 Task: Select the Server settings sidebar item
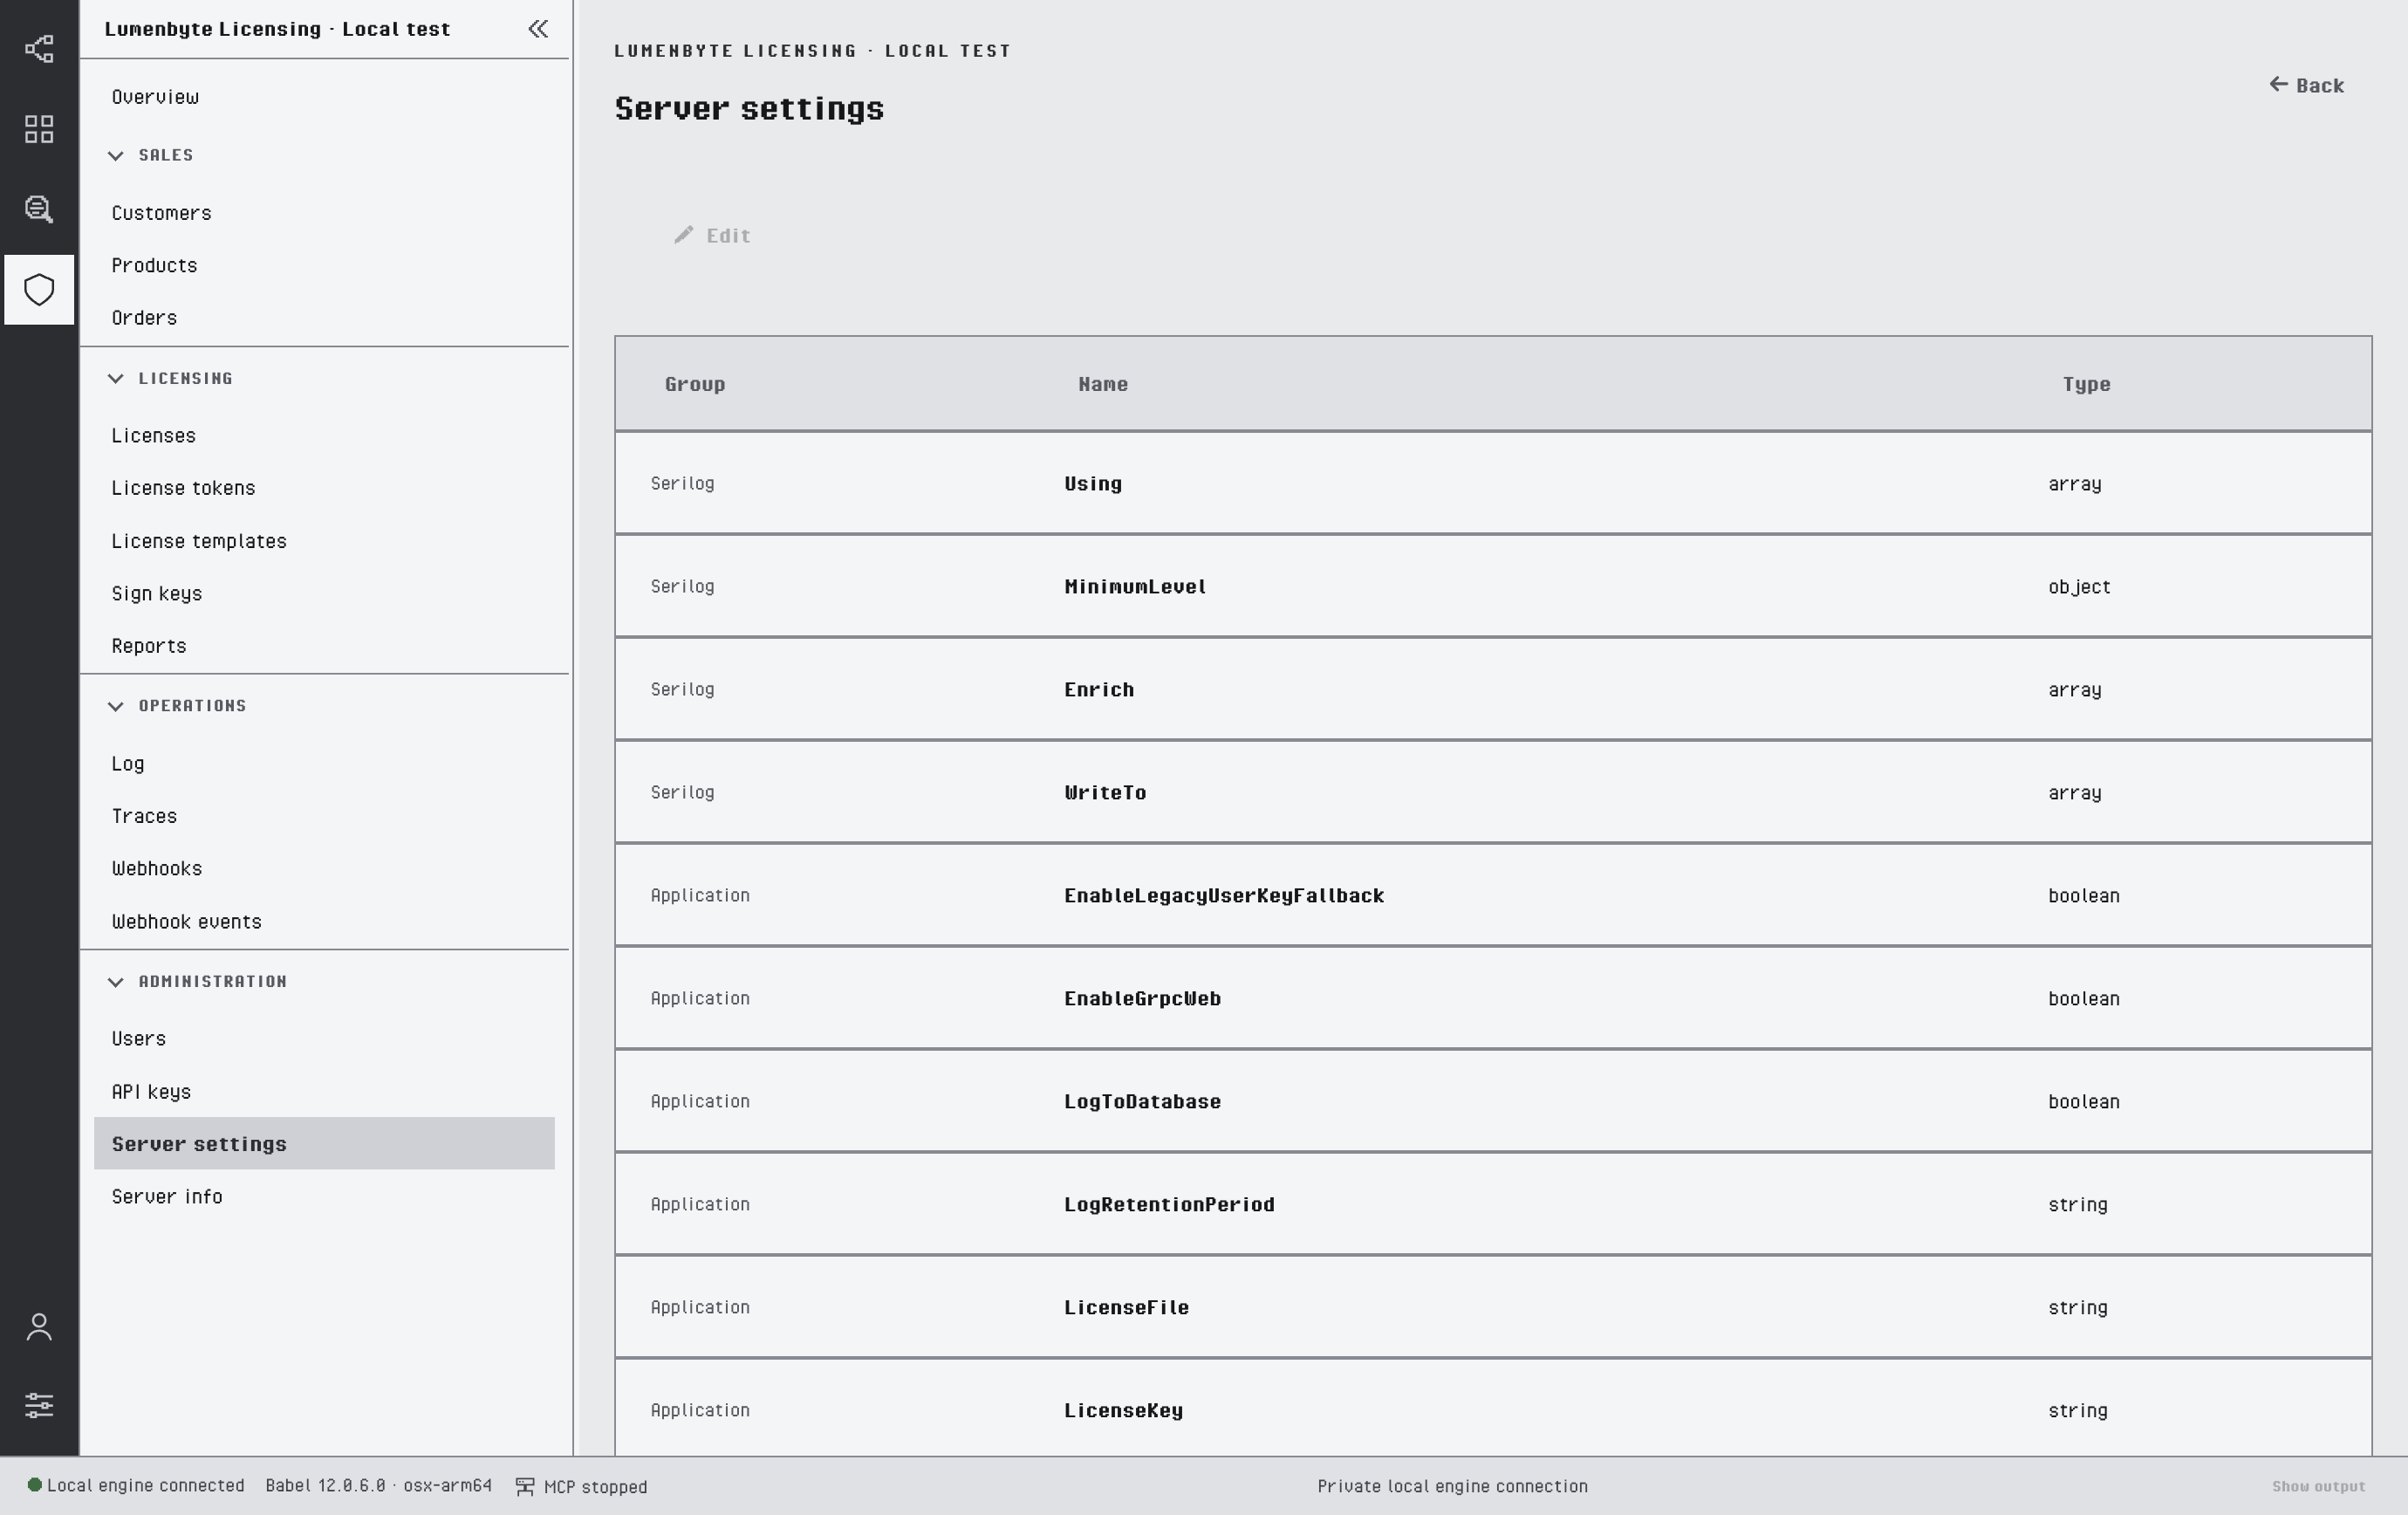(x=324, y=1143)
